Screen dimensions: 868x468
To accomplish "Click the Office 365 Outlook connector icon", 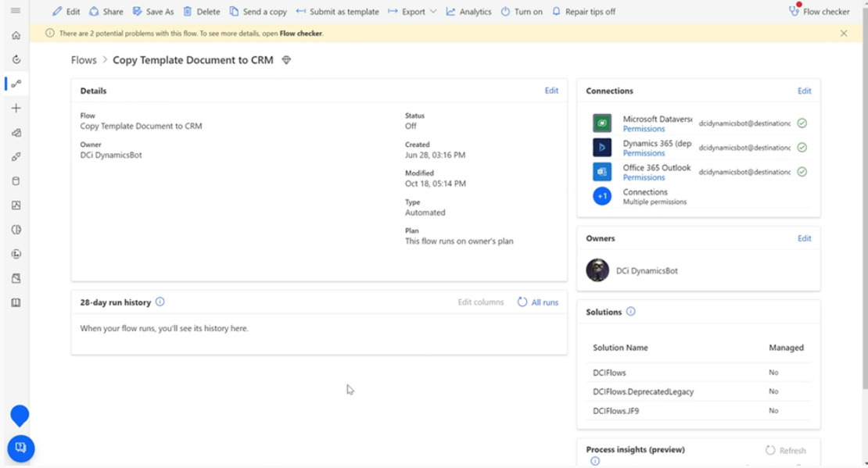I will 602,171.
